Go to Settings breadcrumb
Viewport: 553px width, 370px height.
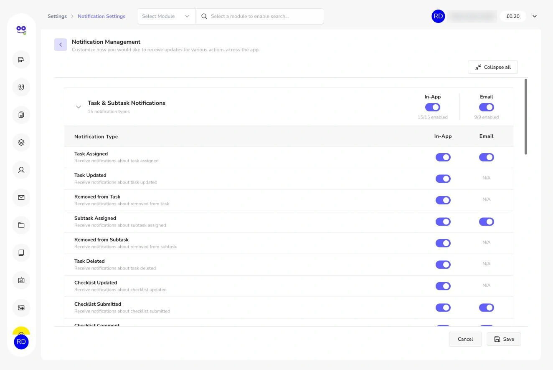click(57, 16)
